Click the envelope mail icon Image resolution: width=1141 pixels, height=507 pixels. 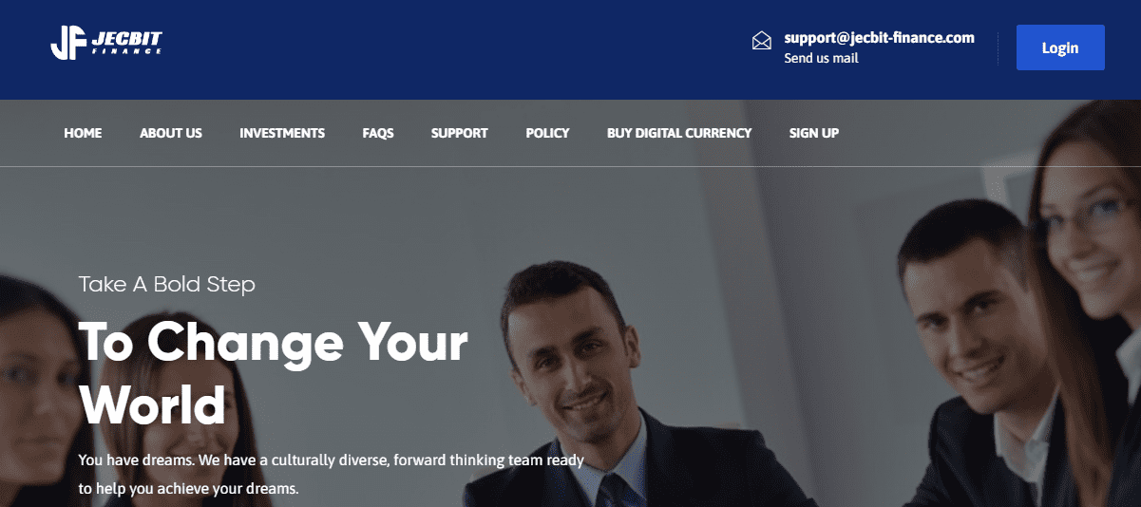click(761, 40)
